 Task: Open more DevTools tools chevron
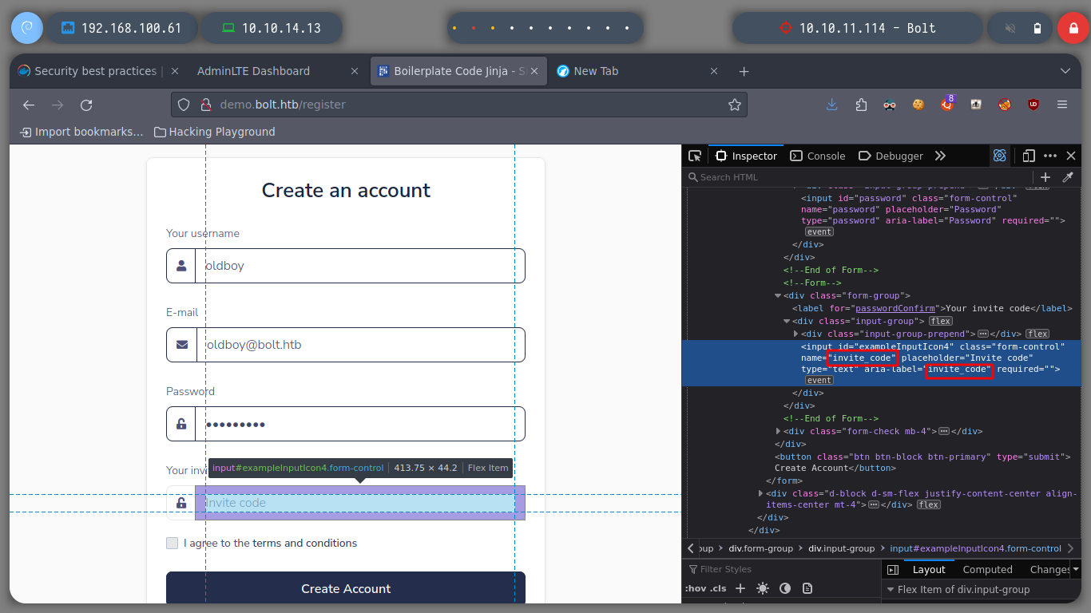tap(940, 156)
